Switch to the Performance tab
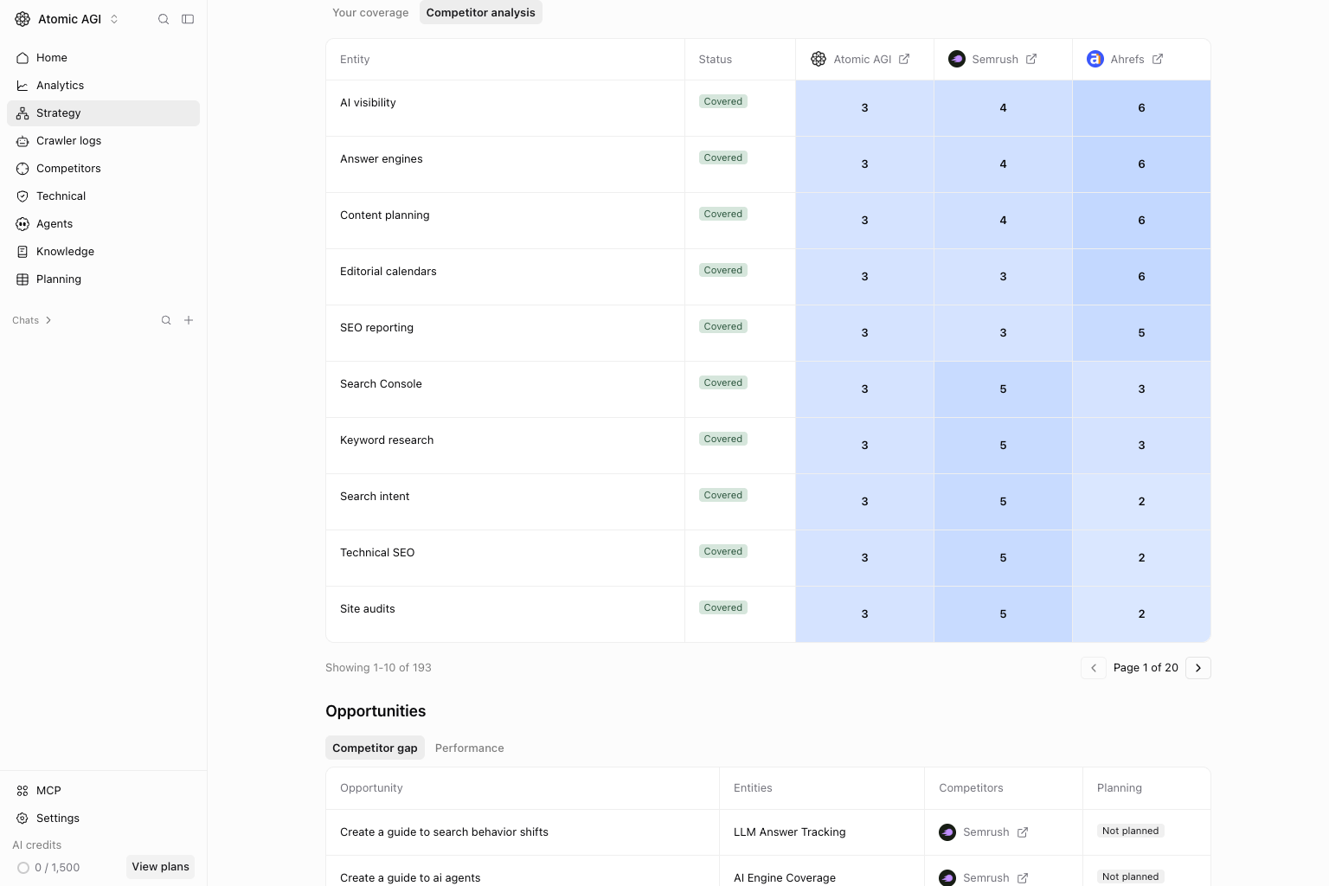This screenshot has width=1329, height=886. tap(470, 748)
